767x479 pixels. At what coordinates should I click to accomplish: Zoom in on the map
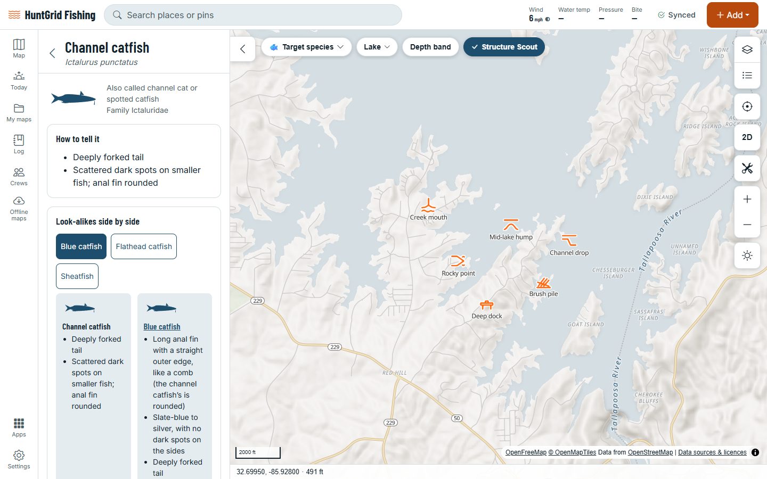coord(747,199)
